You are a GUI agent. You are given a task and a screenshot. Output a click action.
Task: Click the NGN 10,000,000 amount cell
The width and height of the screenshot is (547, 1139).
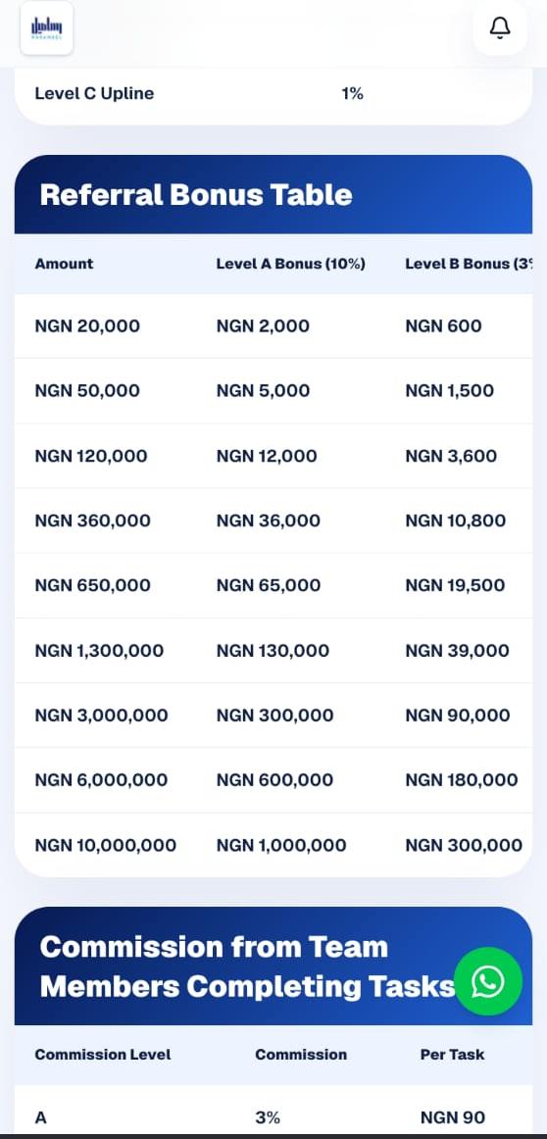tap(105, 846)
